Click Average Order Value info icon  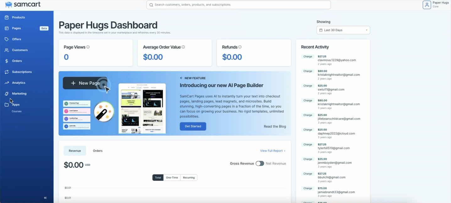coord(183,47)
